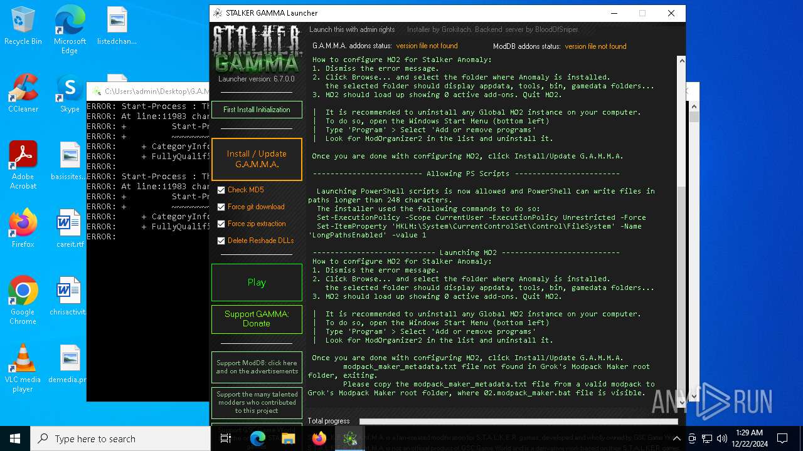The image size is (803, 451).
Task: Select listedchan image file on desktop
Action: pyautogui.click(x=117, y=26)
